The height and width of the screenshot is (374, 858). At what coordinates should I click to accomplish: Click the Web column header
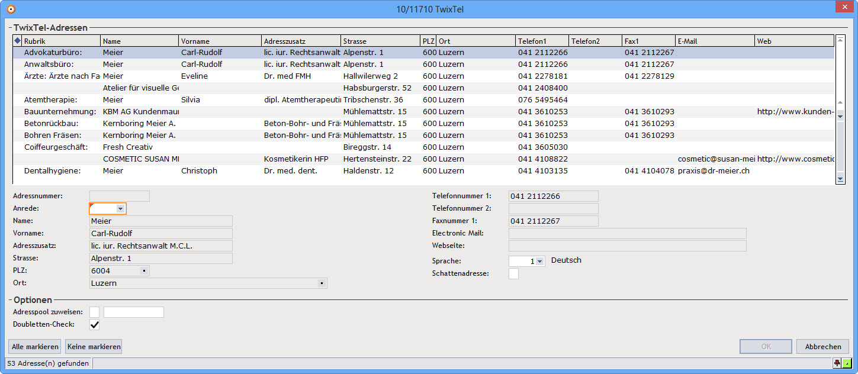[795, 41]
